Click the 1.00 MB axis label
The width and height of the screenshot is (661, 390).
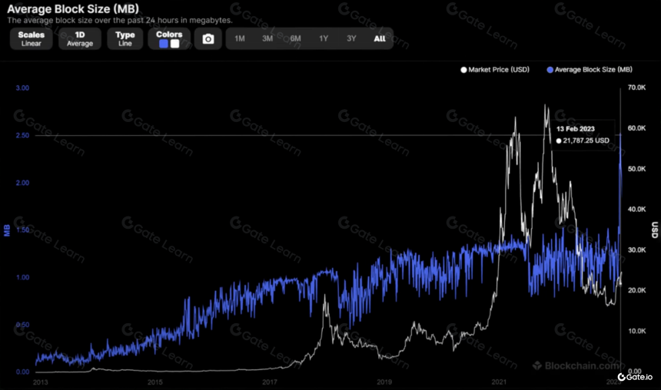tap(22, 278)
